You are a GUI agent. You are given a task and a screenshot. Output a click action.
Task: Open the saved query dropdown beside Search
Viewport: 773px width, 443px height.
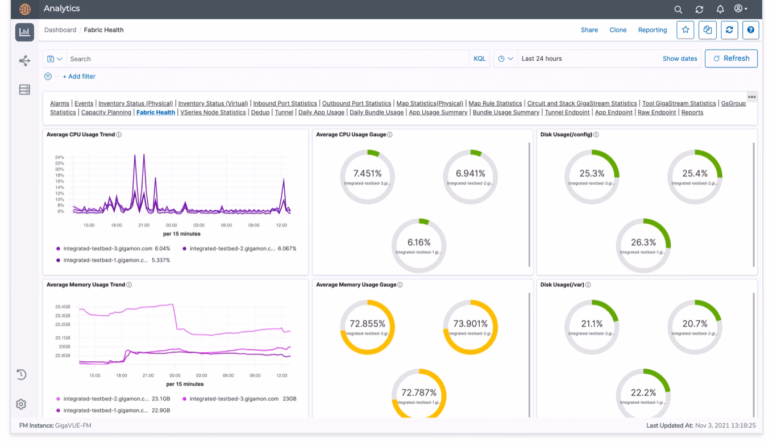(55, 58)
